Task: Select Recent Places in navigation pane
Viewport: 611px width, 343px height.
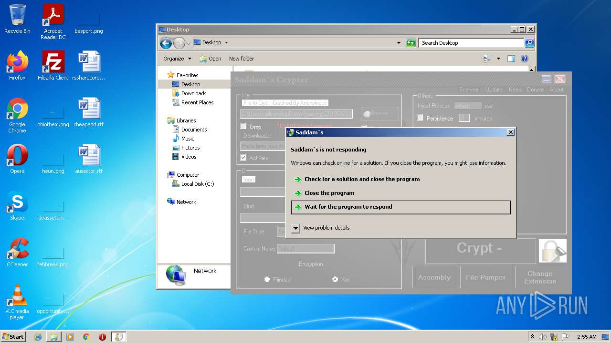Action: click(x=197, y=102)
